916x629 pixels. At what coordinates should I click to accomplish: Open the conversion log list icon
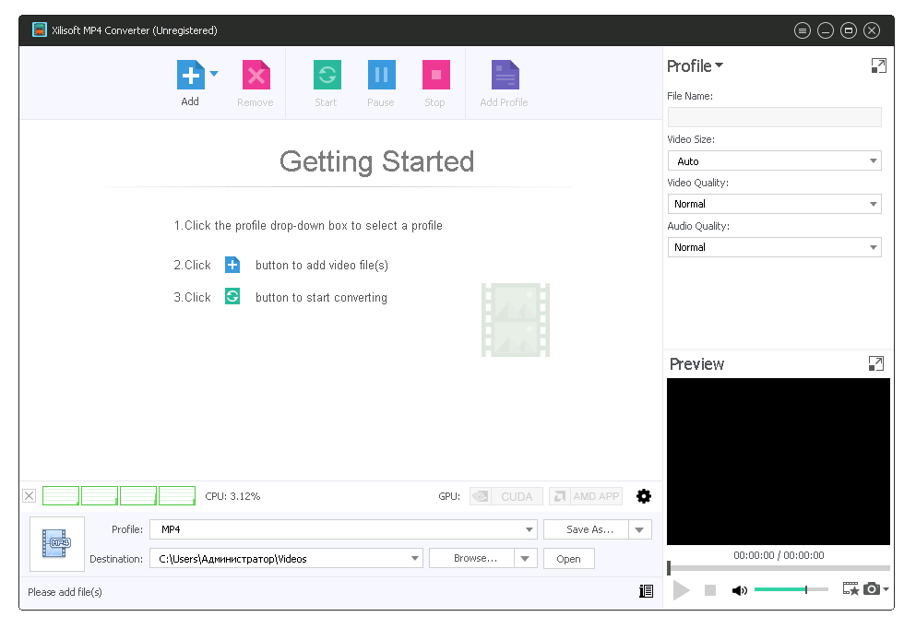(647, 591)
